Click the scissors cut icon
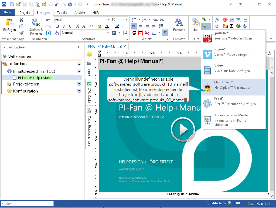 click(21, 20)
